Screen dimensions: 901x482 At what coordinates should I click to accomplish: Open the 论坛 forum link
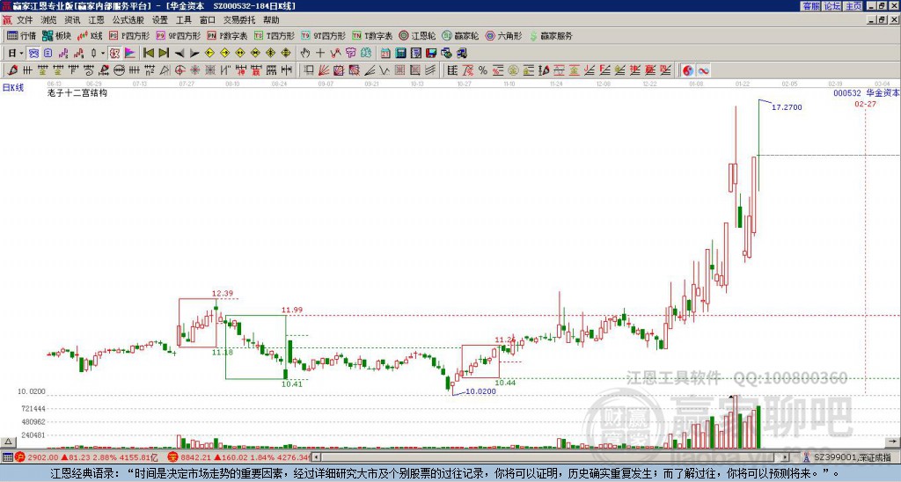tap(831, 6)
